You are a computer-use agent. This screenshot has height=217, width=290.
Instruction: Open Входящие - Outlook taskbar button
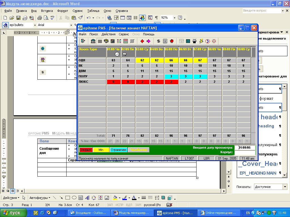89,213
